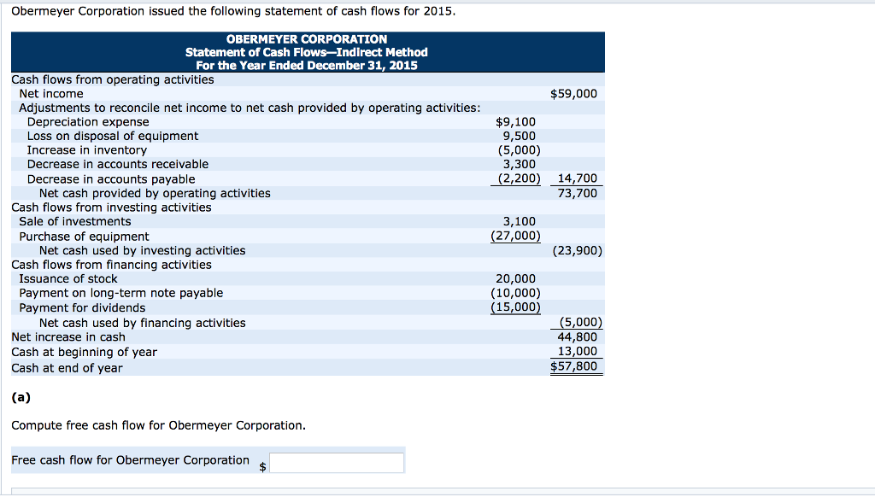Screen dimensions: 875x497
Task: Click the Cash at end of year label
Action: pos(67,368)
